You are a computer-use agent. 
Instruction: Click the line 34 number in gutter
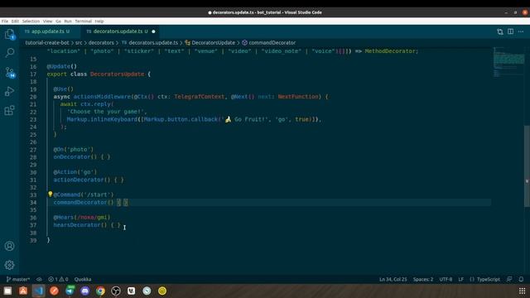(33, 202)
